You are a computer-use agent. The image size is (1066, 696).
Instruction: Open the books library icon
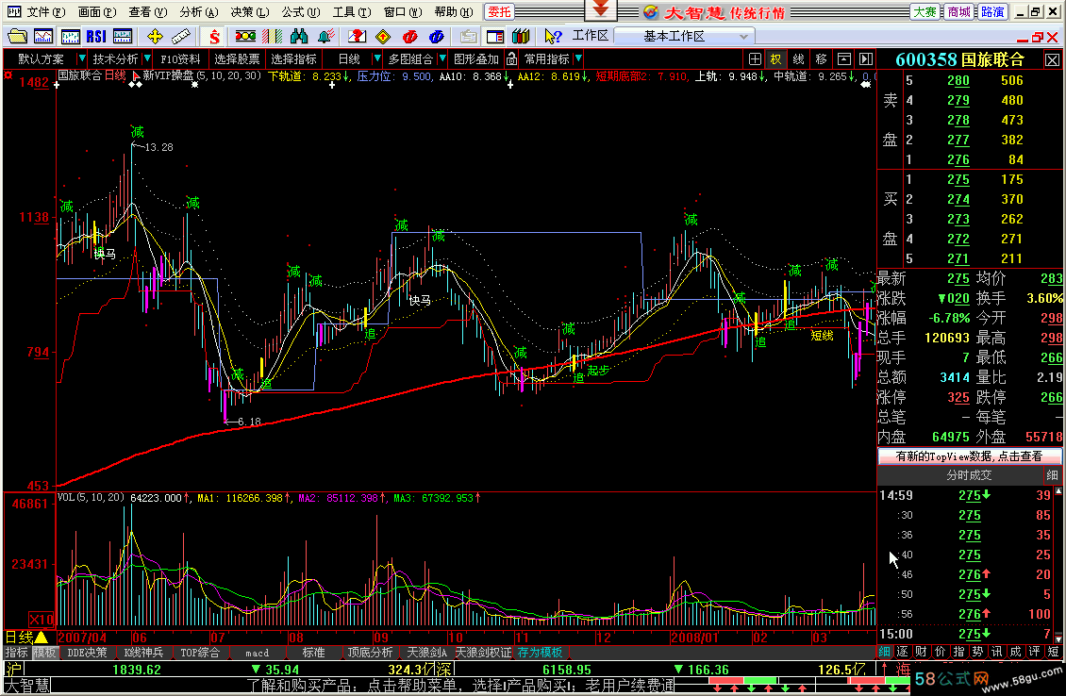(x=521, y=36)
